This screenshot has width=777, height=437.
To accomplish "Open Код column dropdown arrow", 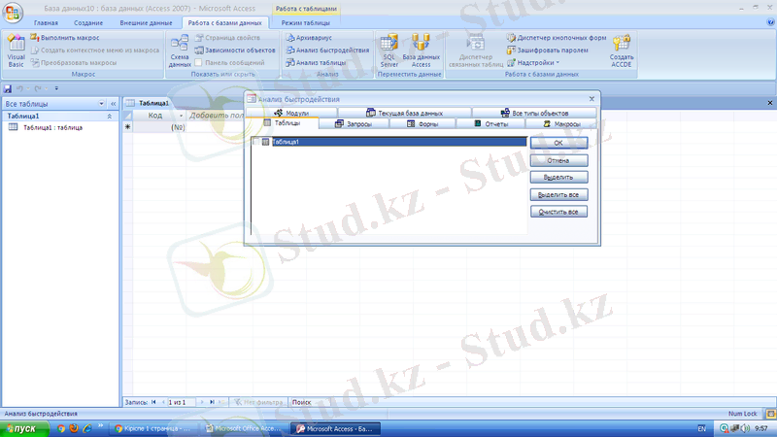I will (181, 116).
